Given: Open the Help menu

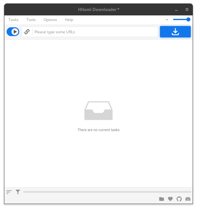Looking at the screenshot, I should click(x=69, y=20).
